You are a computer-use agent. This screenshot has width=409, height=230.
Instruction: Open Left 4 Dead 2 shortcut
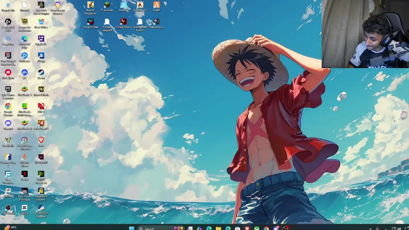[x=41, y=125]
